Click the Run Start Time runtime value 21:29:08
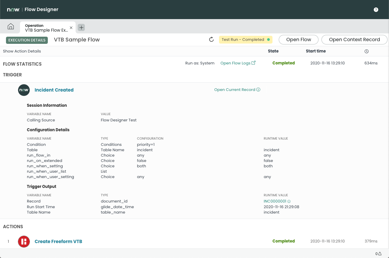Screen dimensions: 389x258 click(x=281, y=207)
